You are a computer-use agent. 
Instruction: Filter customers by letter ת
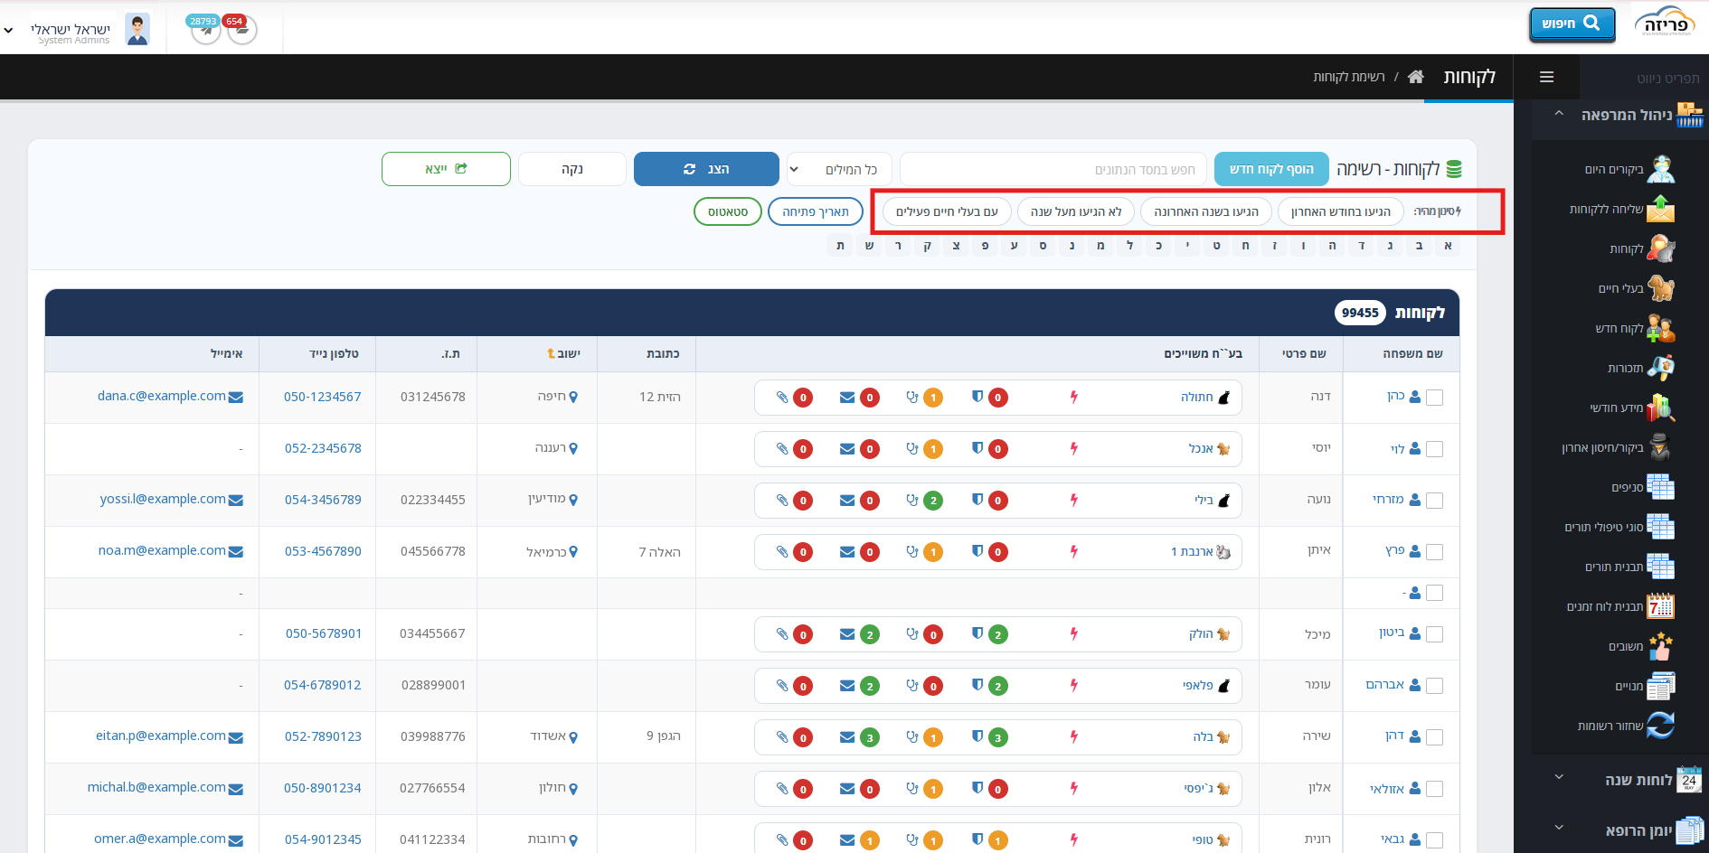pos(841,245)
